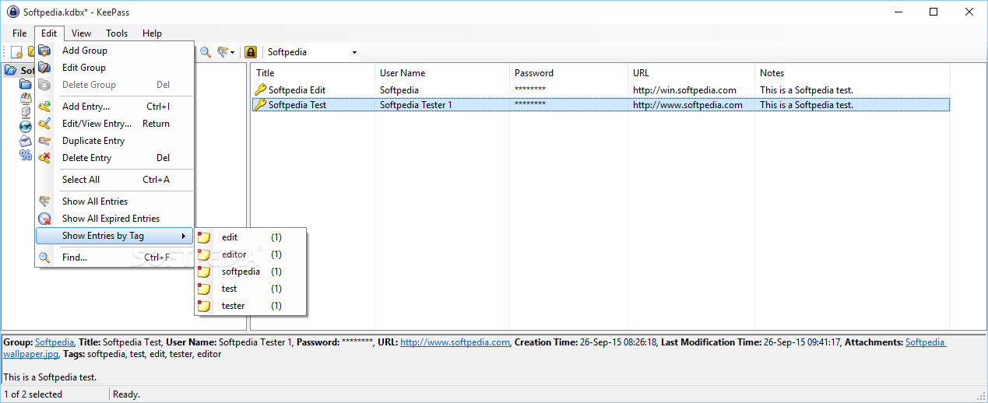The width and height of the screenshot is (988, 403).
Task: Click the New Database toolbar icon
Action: pos(16,52)
